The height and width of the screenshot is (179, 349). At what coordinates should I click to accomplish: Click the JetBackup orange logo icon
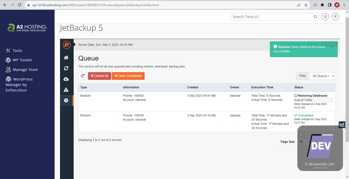point(67,45)
